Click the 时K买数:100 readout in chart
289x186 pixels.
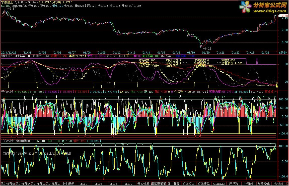[x=147, y=60]
